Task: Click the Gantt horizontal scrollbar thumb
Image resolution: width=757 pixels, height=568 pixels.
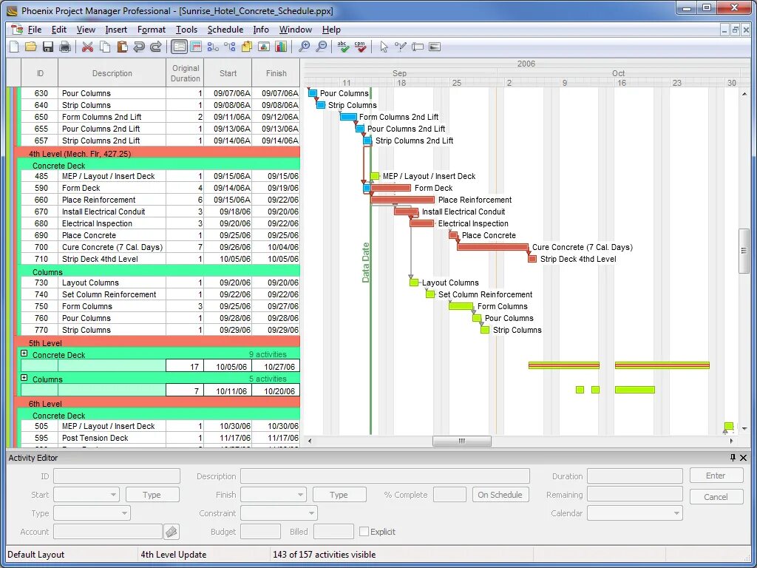Action: click(x=462, y=441)
